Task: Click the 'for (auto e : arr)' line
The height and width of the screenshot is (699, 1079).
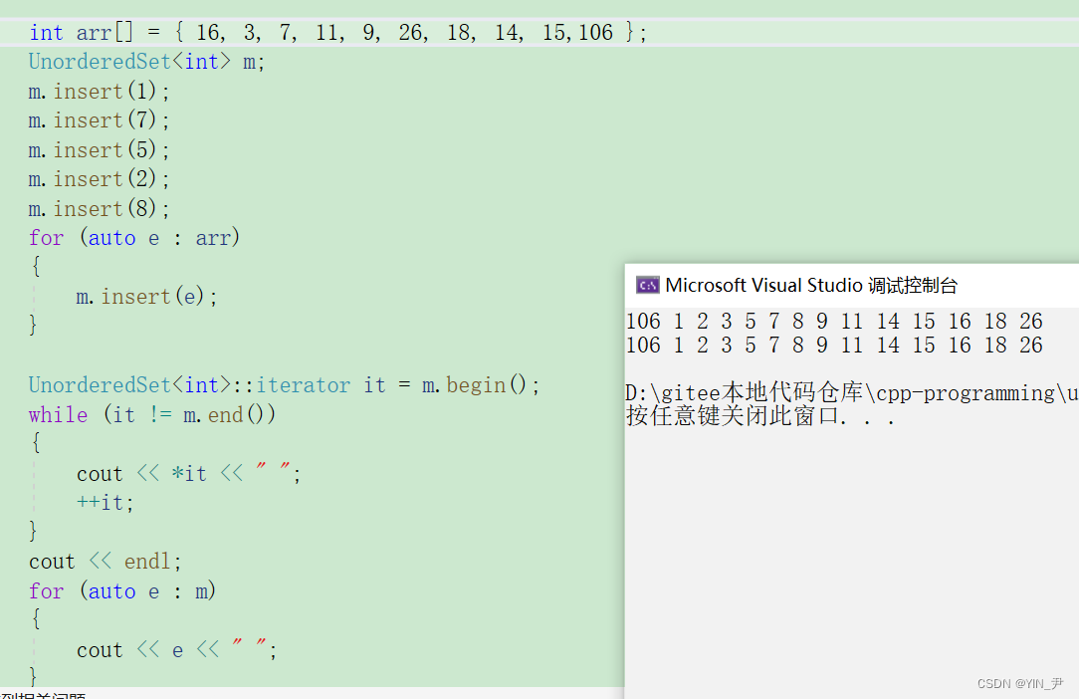Action: (134, 238)
